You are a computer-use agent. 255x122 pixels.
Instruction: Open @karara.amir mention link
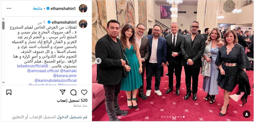[x=65, y=76]
